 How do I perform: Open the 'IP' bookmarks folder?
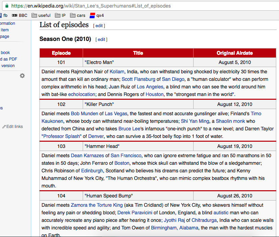[60, 15]
